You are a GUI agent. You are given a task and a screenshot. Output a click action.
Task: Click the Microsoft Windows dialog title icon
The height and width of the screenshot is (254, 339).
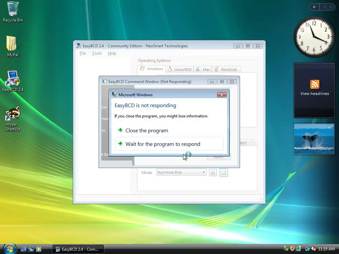114,95
